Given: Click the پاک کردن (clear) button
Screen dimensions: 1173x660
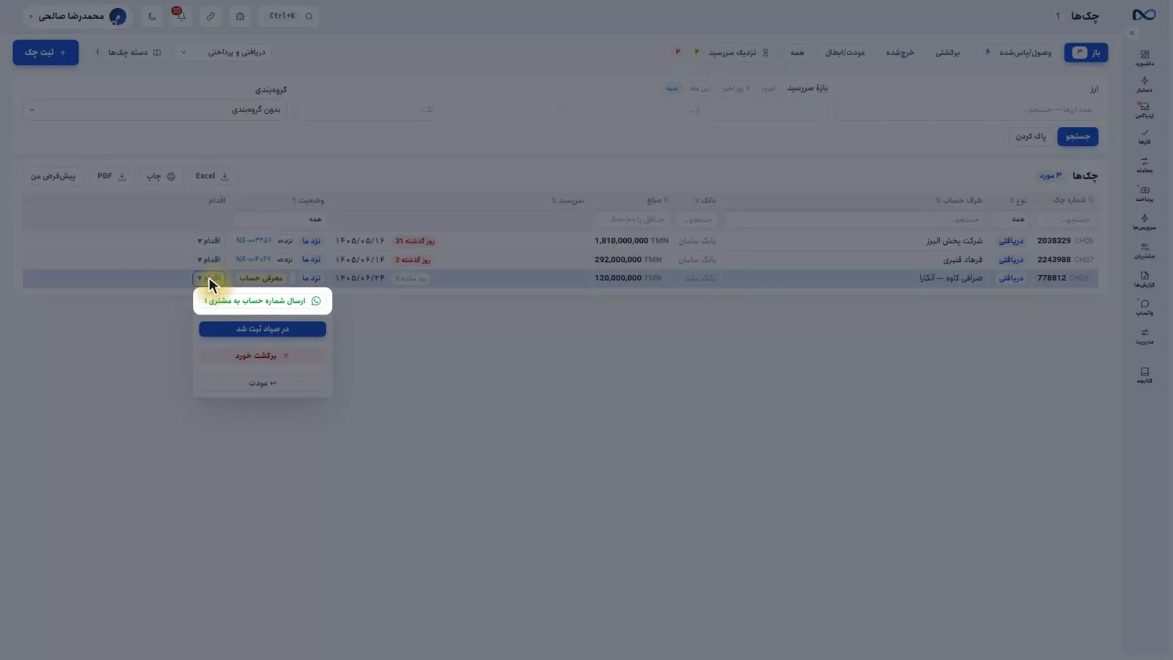Looking at the screenshot, I should [x=1031, y=137].
